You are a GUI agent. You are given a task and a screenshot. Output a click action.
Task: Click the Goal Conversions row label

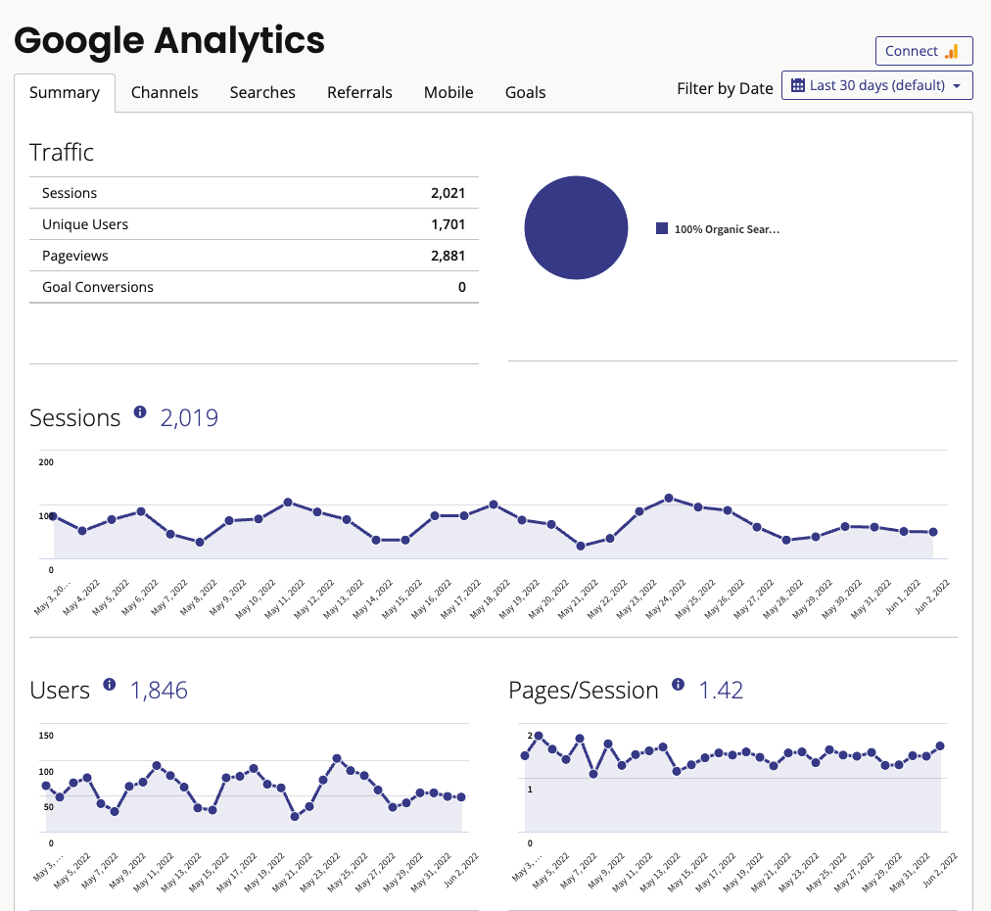[98, 287]
